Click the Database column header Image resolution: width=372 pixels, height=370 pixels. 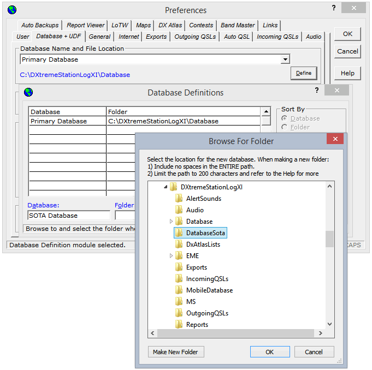click(67, 112)
